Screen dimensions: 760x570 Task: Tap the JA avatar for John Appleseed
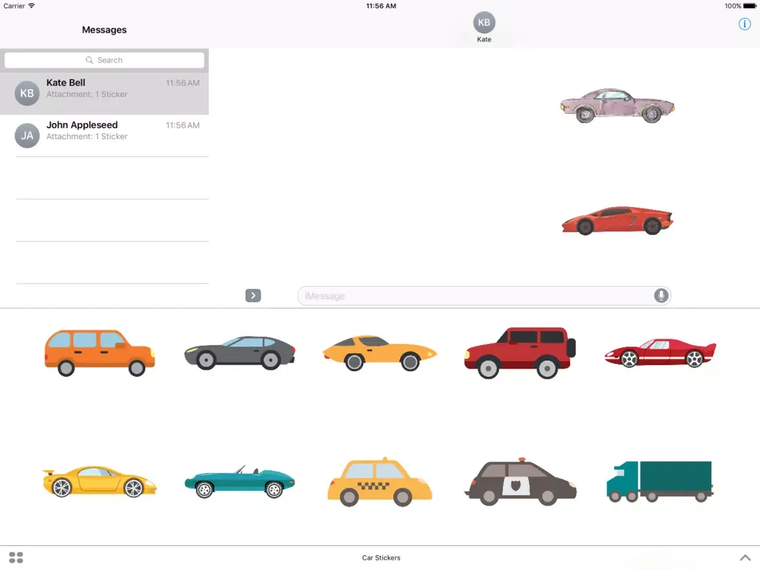click(27, 136)
